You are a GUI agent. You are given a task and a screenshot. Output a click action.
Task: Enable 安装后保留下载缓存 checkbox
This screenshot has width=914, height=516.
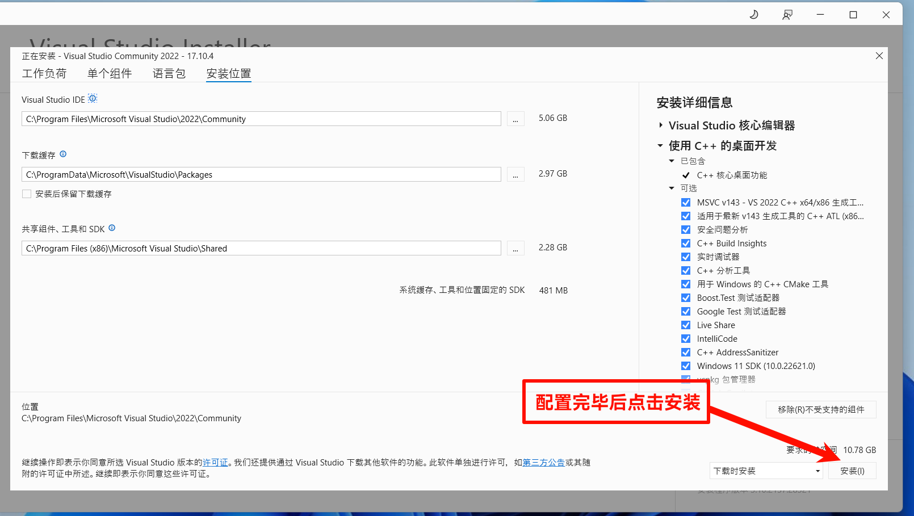27,194
